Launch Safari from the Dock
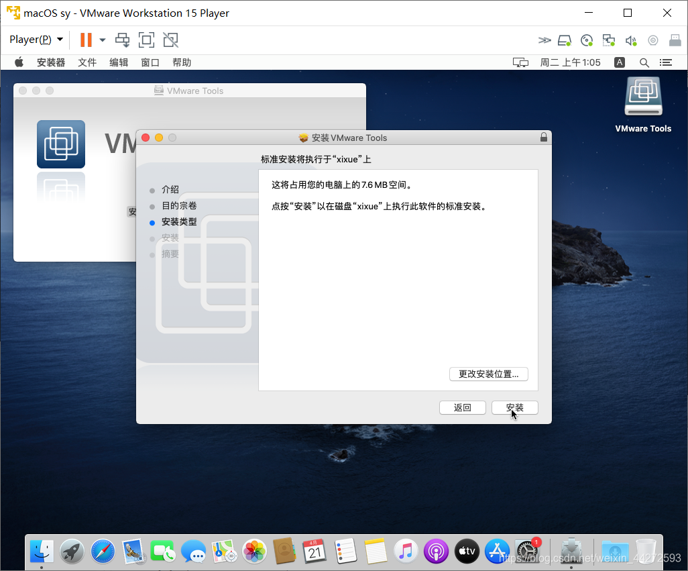The width and height of the screenshot is (688, 571). [x=103, y=551]
